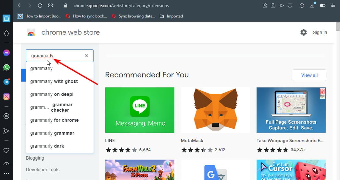Open 'Sync browsing data...' bookmark
The width and height of the screenshot is (340, 180).
133,16
